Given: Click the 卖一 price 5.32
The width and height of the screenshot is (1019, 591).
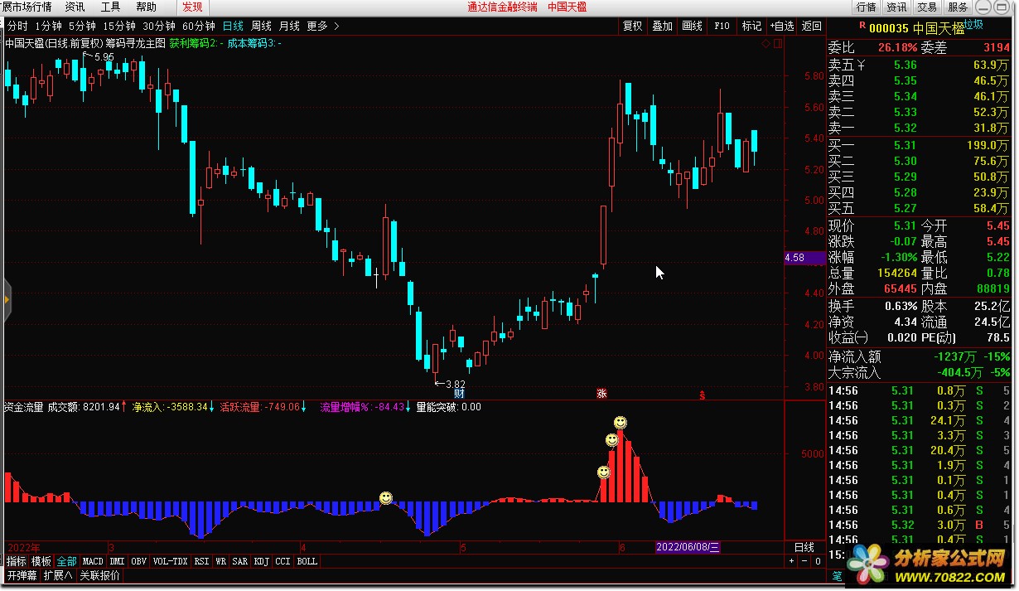Looking at the screenshot, I should (906, 128).
